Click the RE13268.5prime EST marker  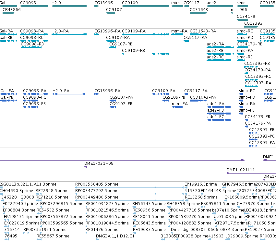(187, 200)
